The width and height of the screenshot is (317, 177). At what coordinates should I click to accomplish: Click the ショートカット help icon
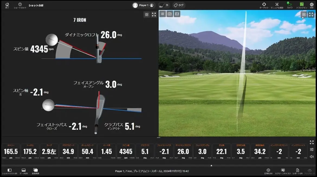pyautogui.click(x=20, y=5)
